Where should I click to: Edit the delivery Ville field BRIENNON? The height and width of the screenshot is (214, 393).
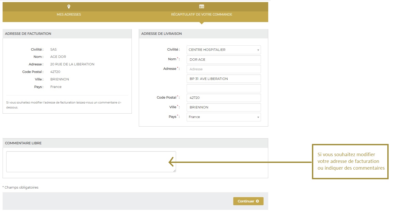223,107
